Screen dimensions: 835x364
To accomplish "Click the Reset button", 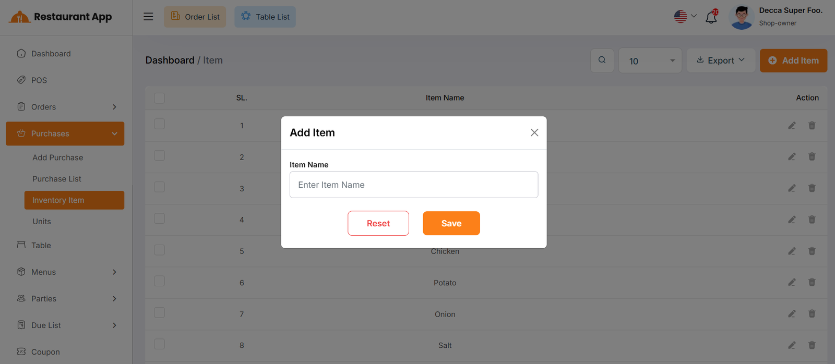I will pyautogui.click(x=378, y=223).
